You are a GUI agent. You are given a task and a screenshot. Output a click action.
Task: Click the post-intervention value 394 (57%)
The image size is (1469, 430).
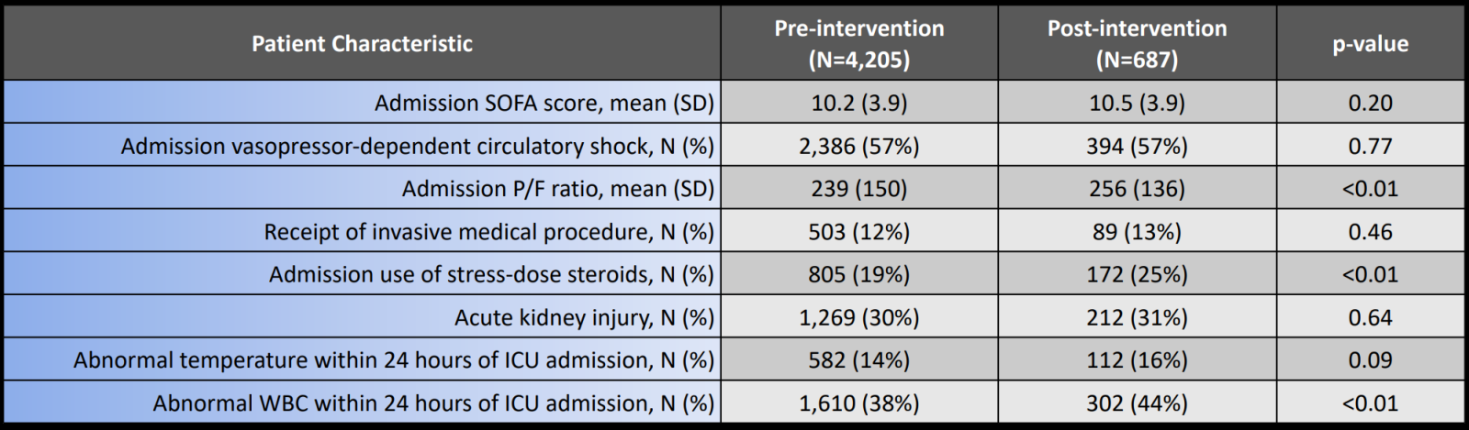click(1137, 146)
